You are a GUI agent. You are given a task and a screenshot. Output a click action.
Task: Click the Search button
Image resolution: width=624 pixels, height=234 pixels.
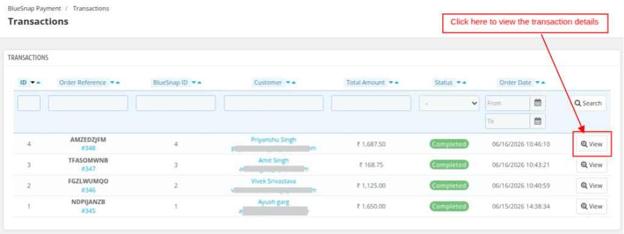(x=588, y=103)
